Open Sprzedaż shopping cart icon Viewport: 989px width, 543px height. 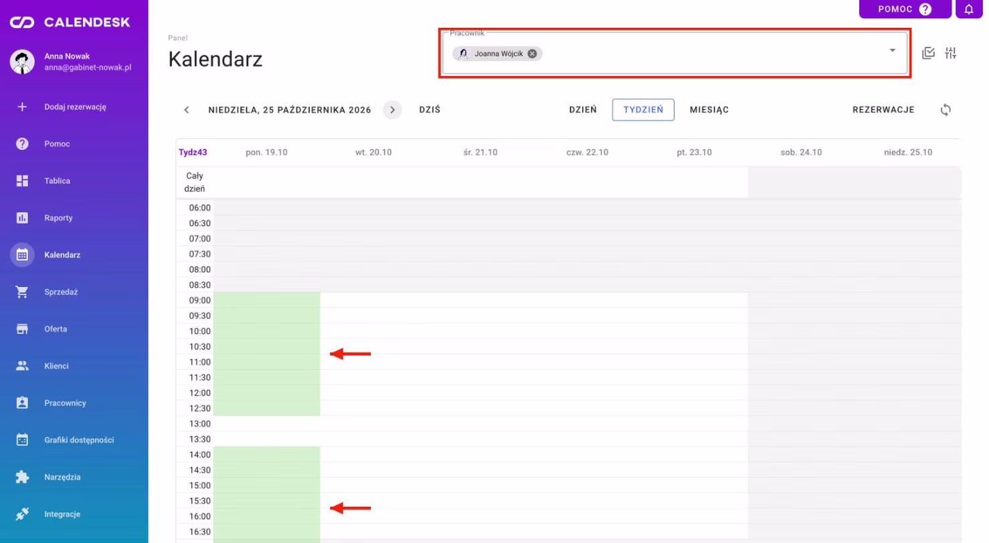(22, 292)
